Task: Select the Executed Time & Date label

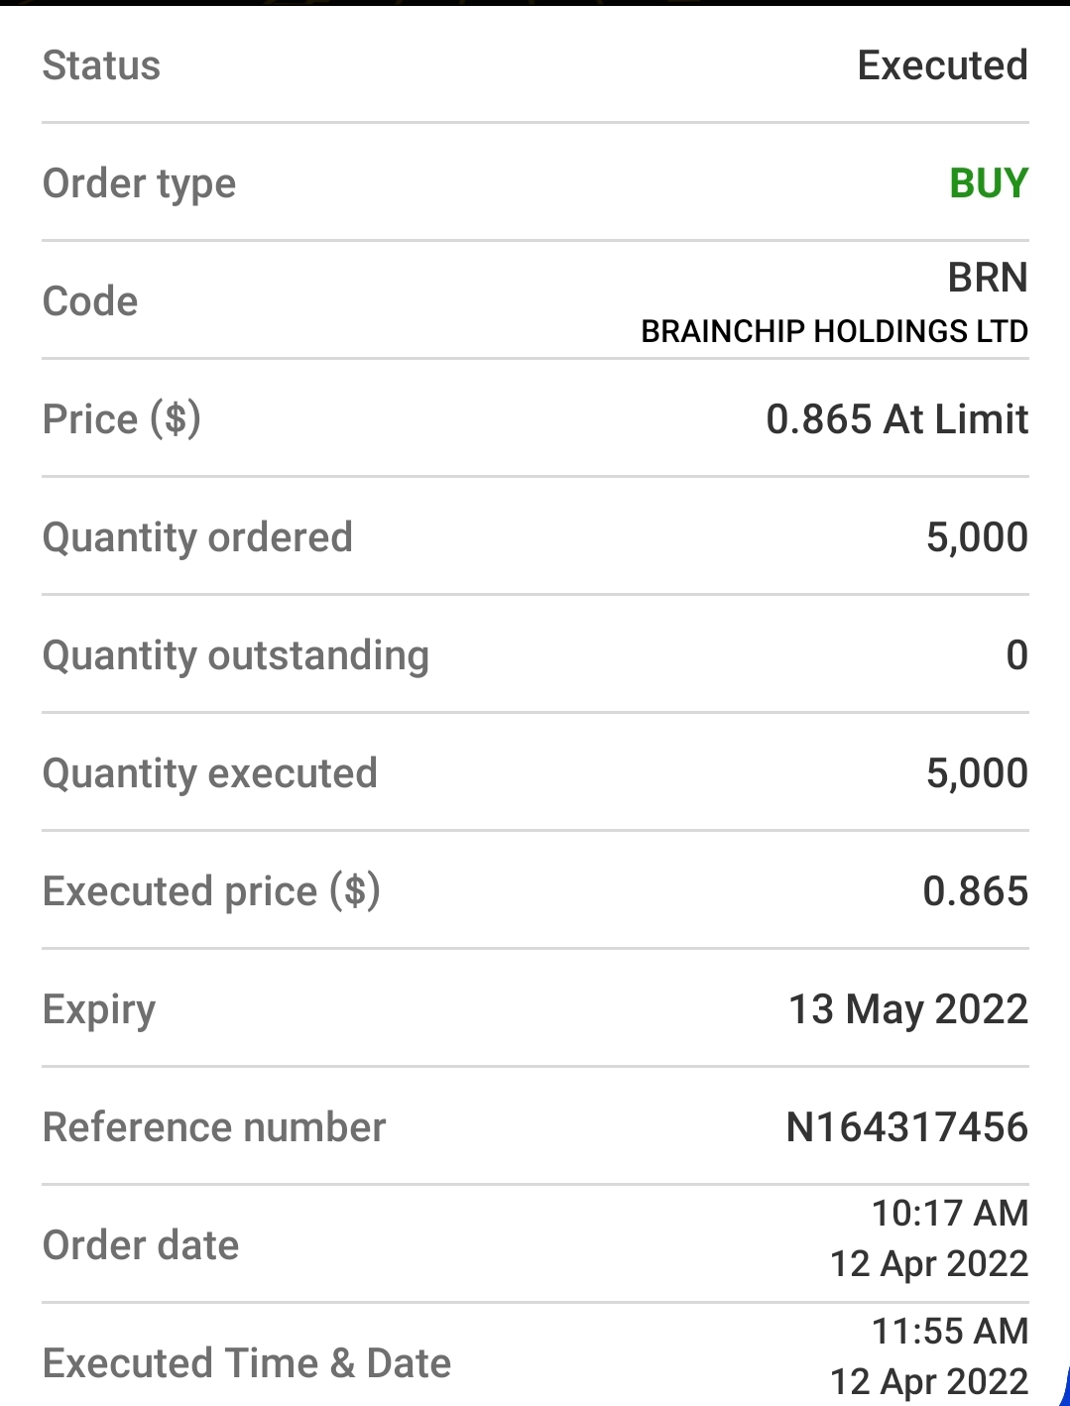Action: pyautogui.click(x=247, y=1363)
